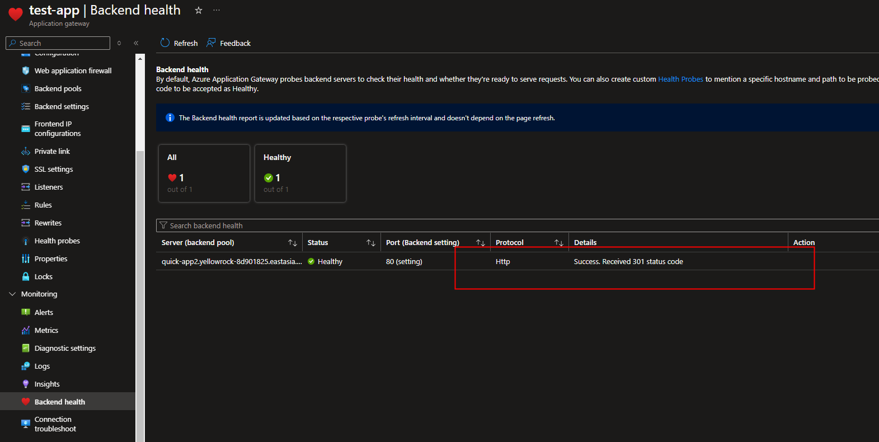Click the Frontend IP configurations icon
879x442 pixels.
[26, 129]
